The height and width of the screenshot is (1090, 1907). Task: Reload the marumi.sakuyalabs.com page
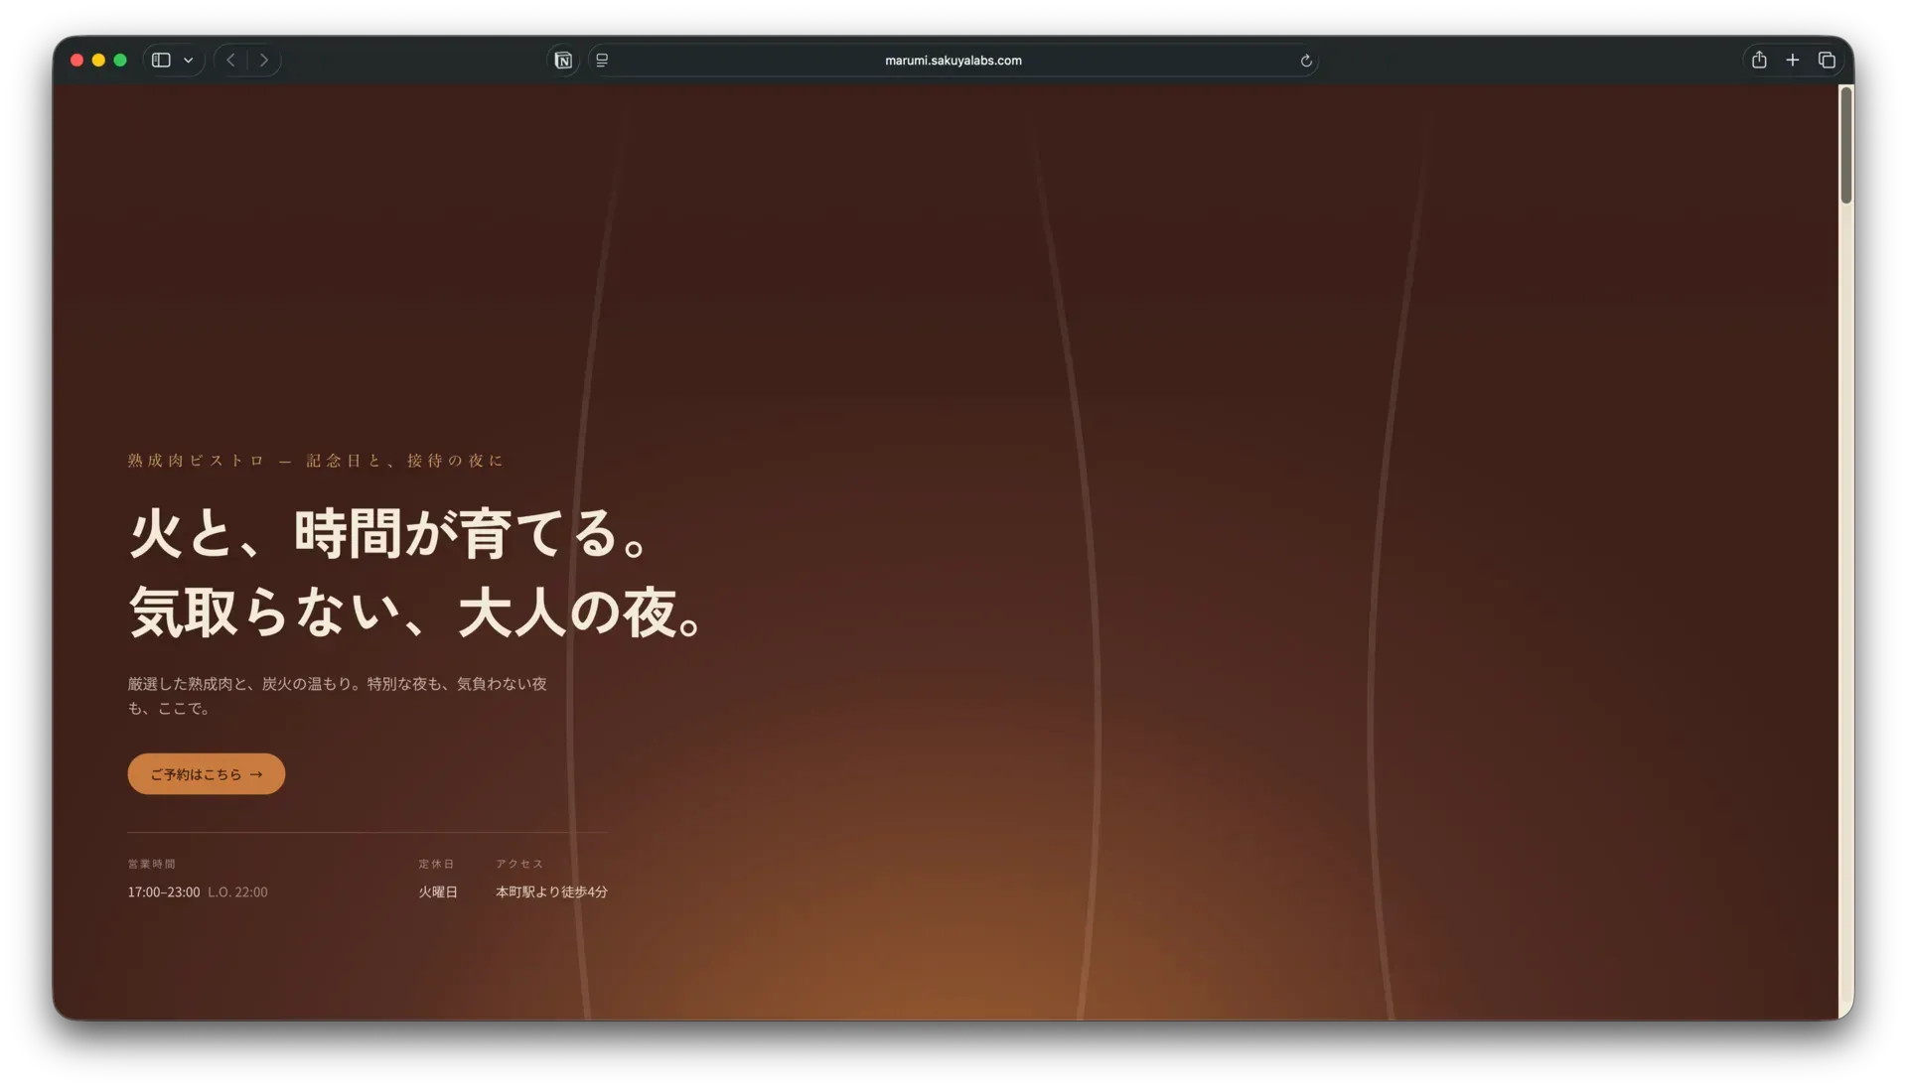1306,61
